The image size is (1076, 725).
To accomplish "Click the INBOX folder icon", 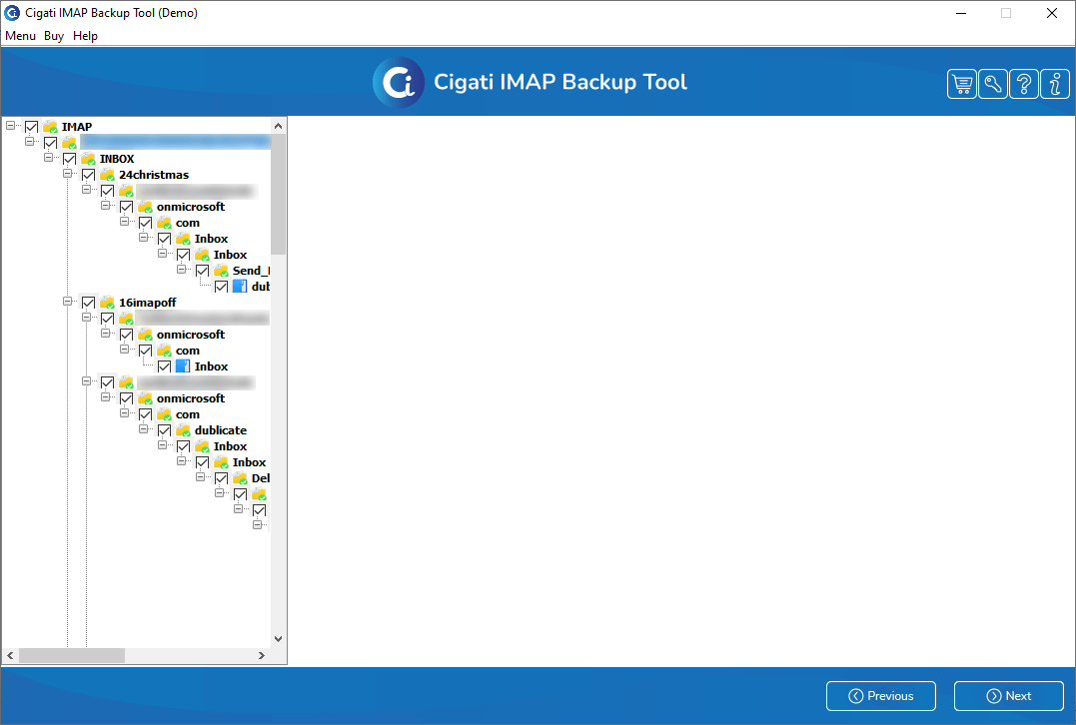I will [88, 159].
